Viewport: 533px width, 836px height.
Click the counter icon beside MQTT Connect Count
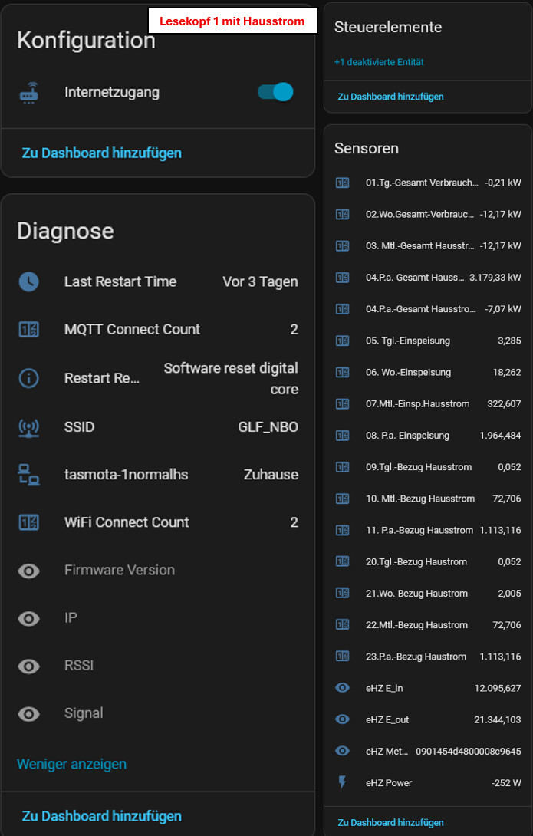28,330
